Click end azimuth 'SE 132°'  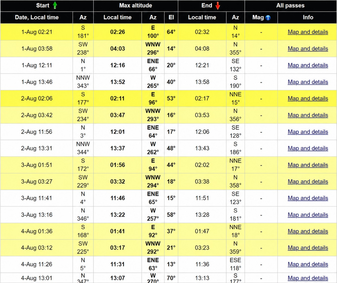coord(235,65)
